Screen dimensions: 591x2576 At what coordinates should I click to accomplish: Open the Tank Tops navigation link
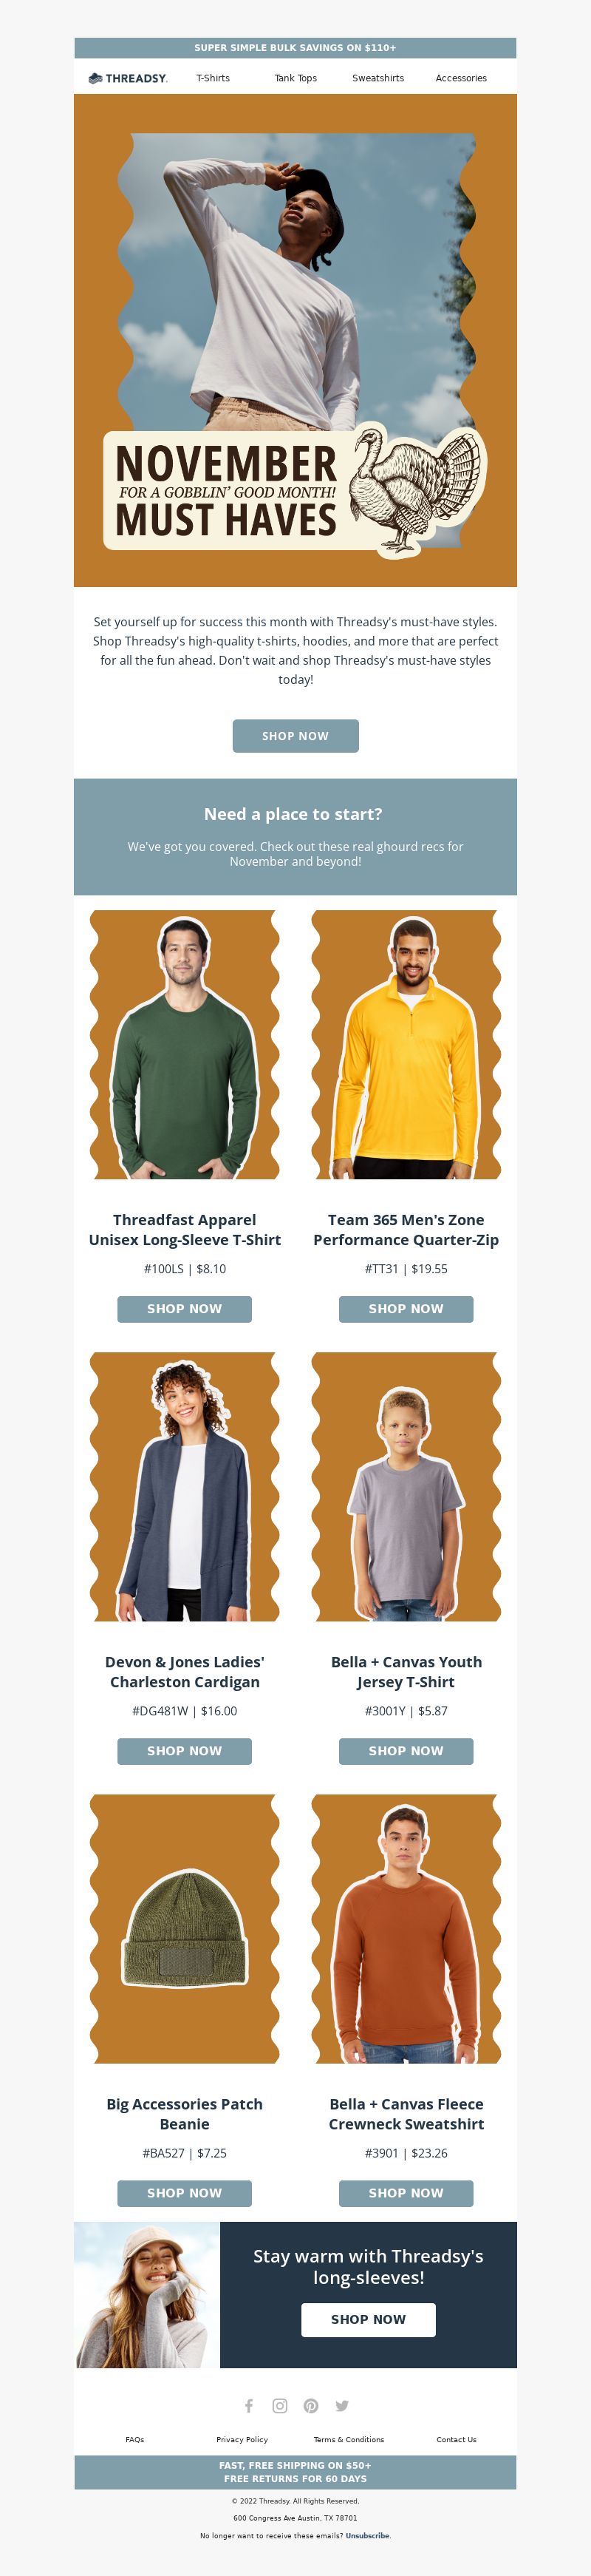click(x=295, y=78)
